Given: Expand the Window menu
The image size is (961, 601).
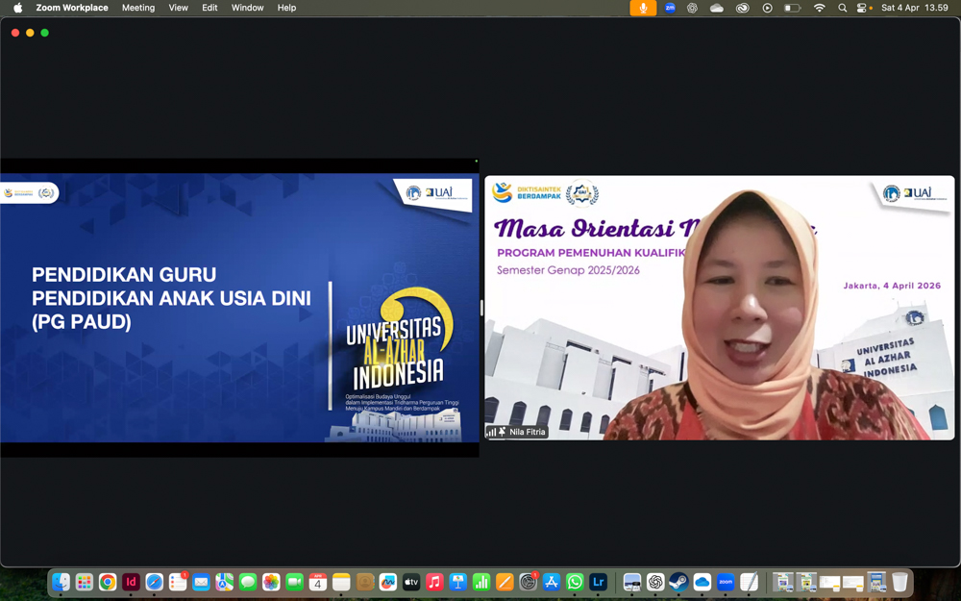Looking at the screenshot, I should [x=247, y=8].
